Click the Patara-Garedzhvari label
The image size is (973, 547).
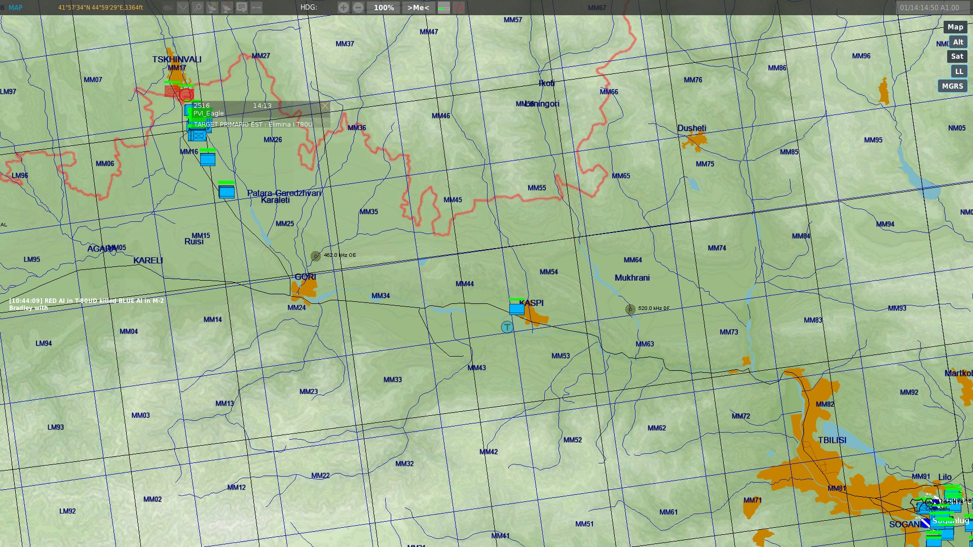pos(284,193)
